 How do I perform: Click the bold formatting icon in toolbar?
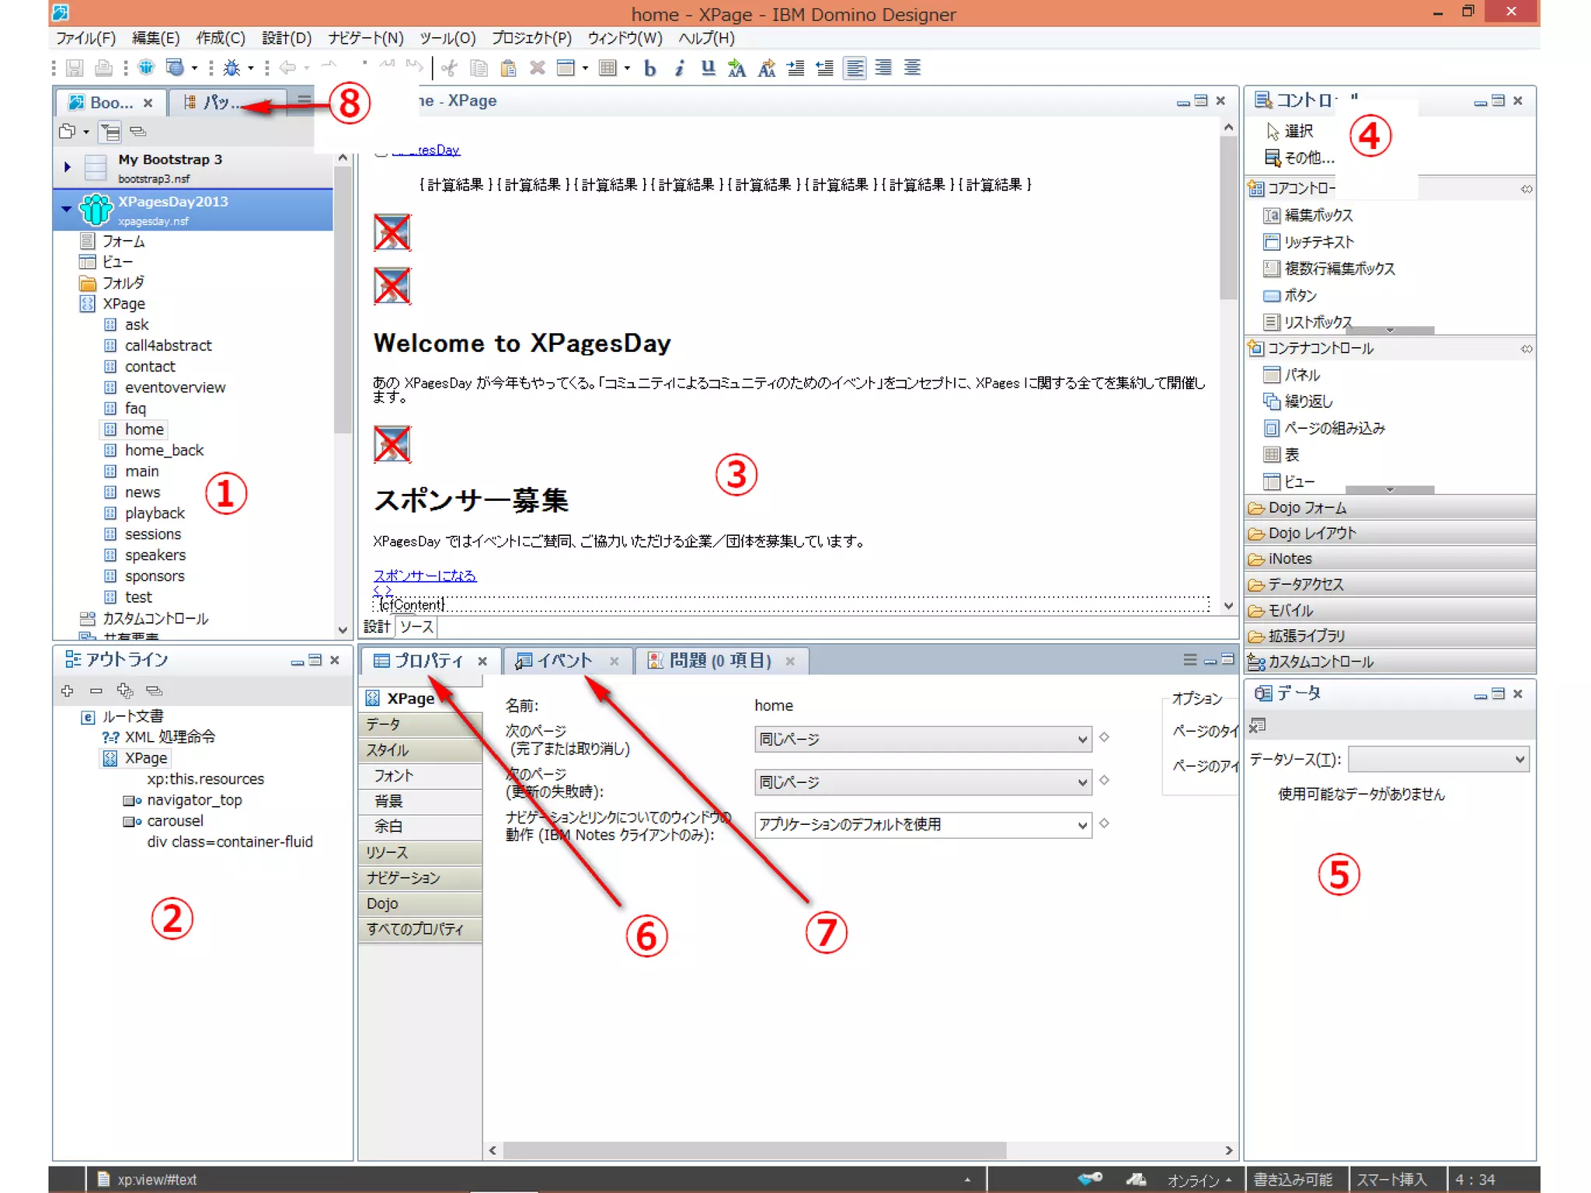tap(650, 68)
